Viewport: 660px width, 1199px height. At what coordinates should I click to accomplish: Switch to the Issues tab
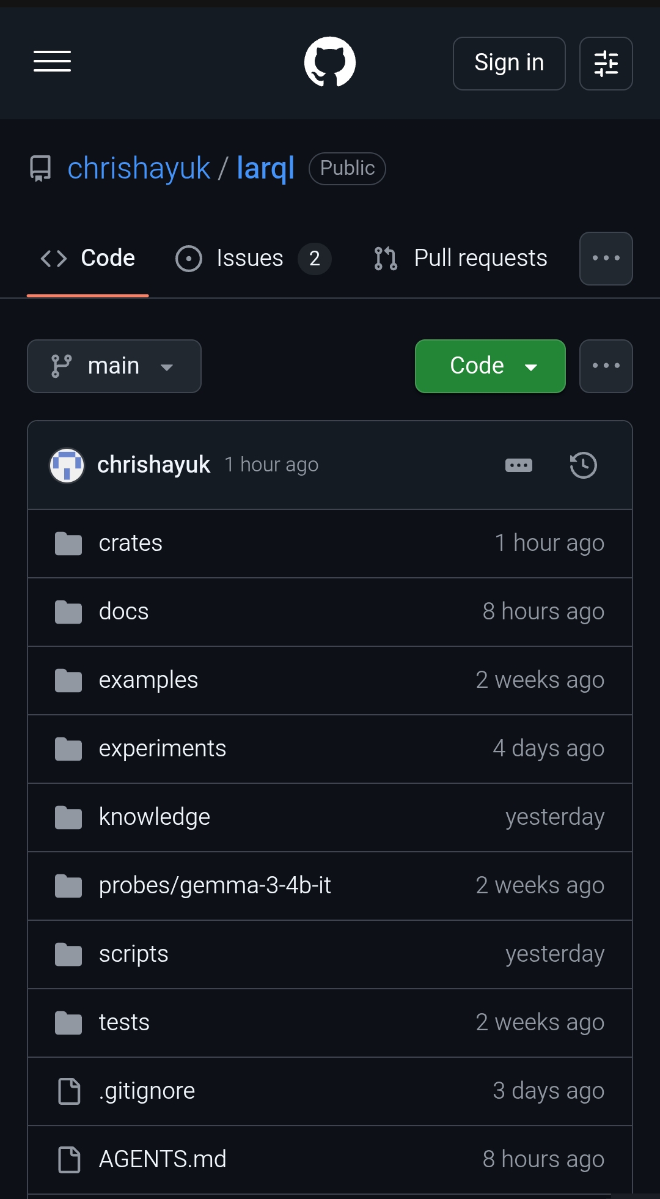click(253, 259)
